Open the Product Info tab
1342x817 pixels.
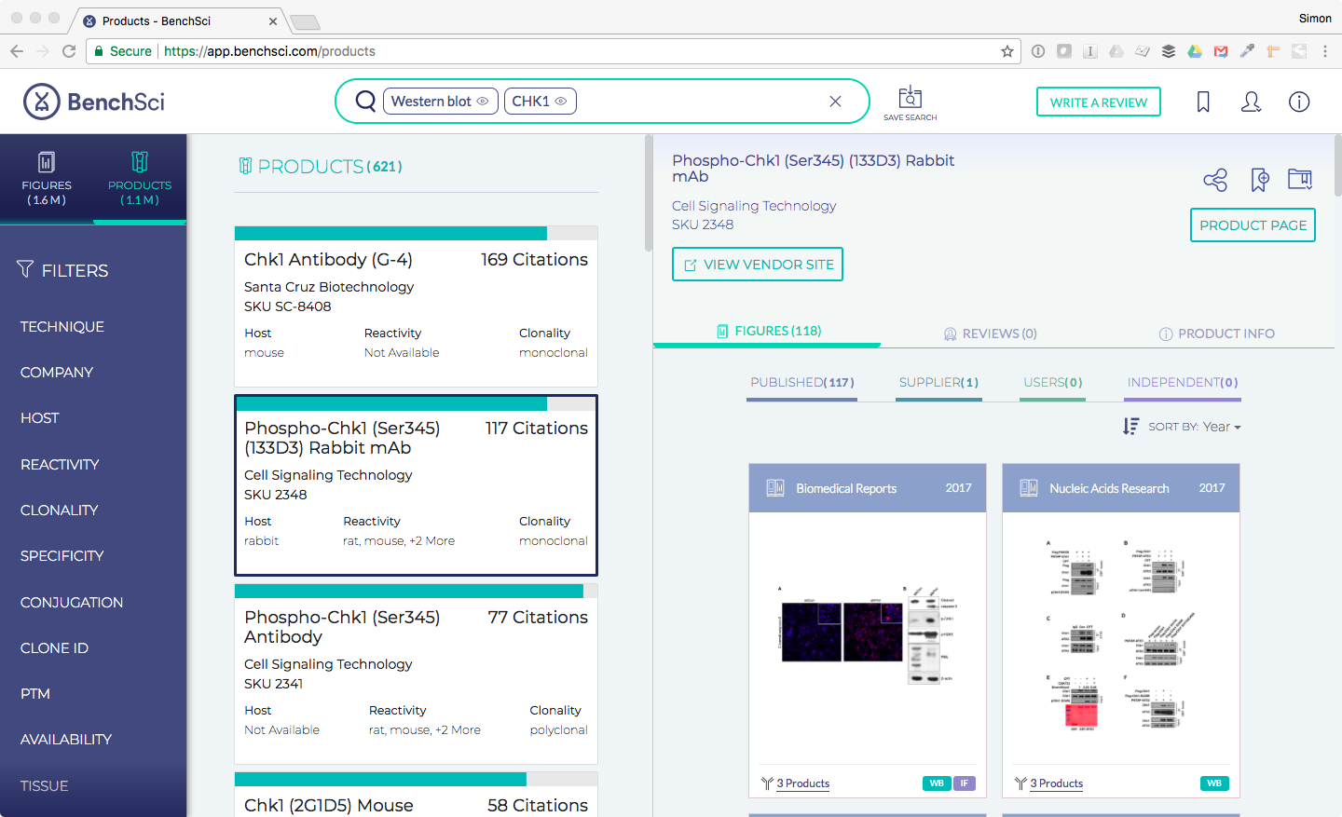[x=1216, y=334]
